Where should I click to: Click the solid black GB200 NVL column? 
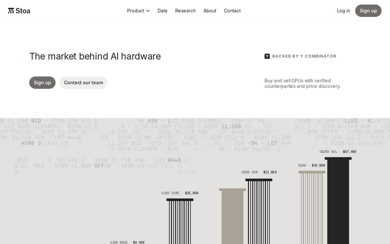[338, 201]
